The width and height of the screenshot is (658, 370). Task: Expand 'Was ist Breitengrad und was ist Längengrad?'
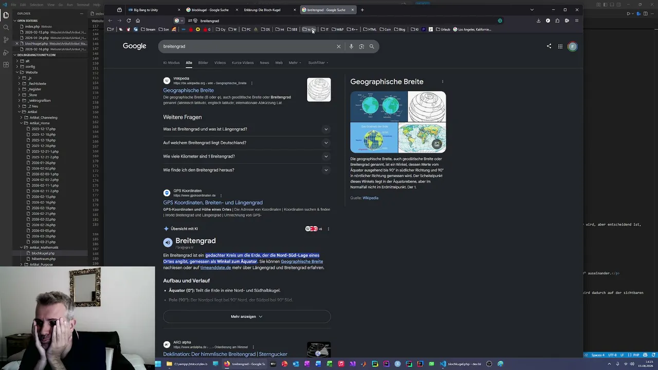click(247, 129)
